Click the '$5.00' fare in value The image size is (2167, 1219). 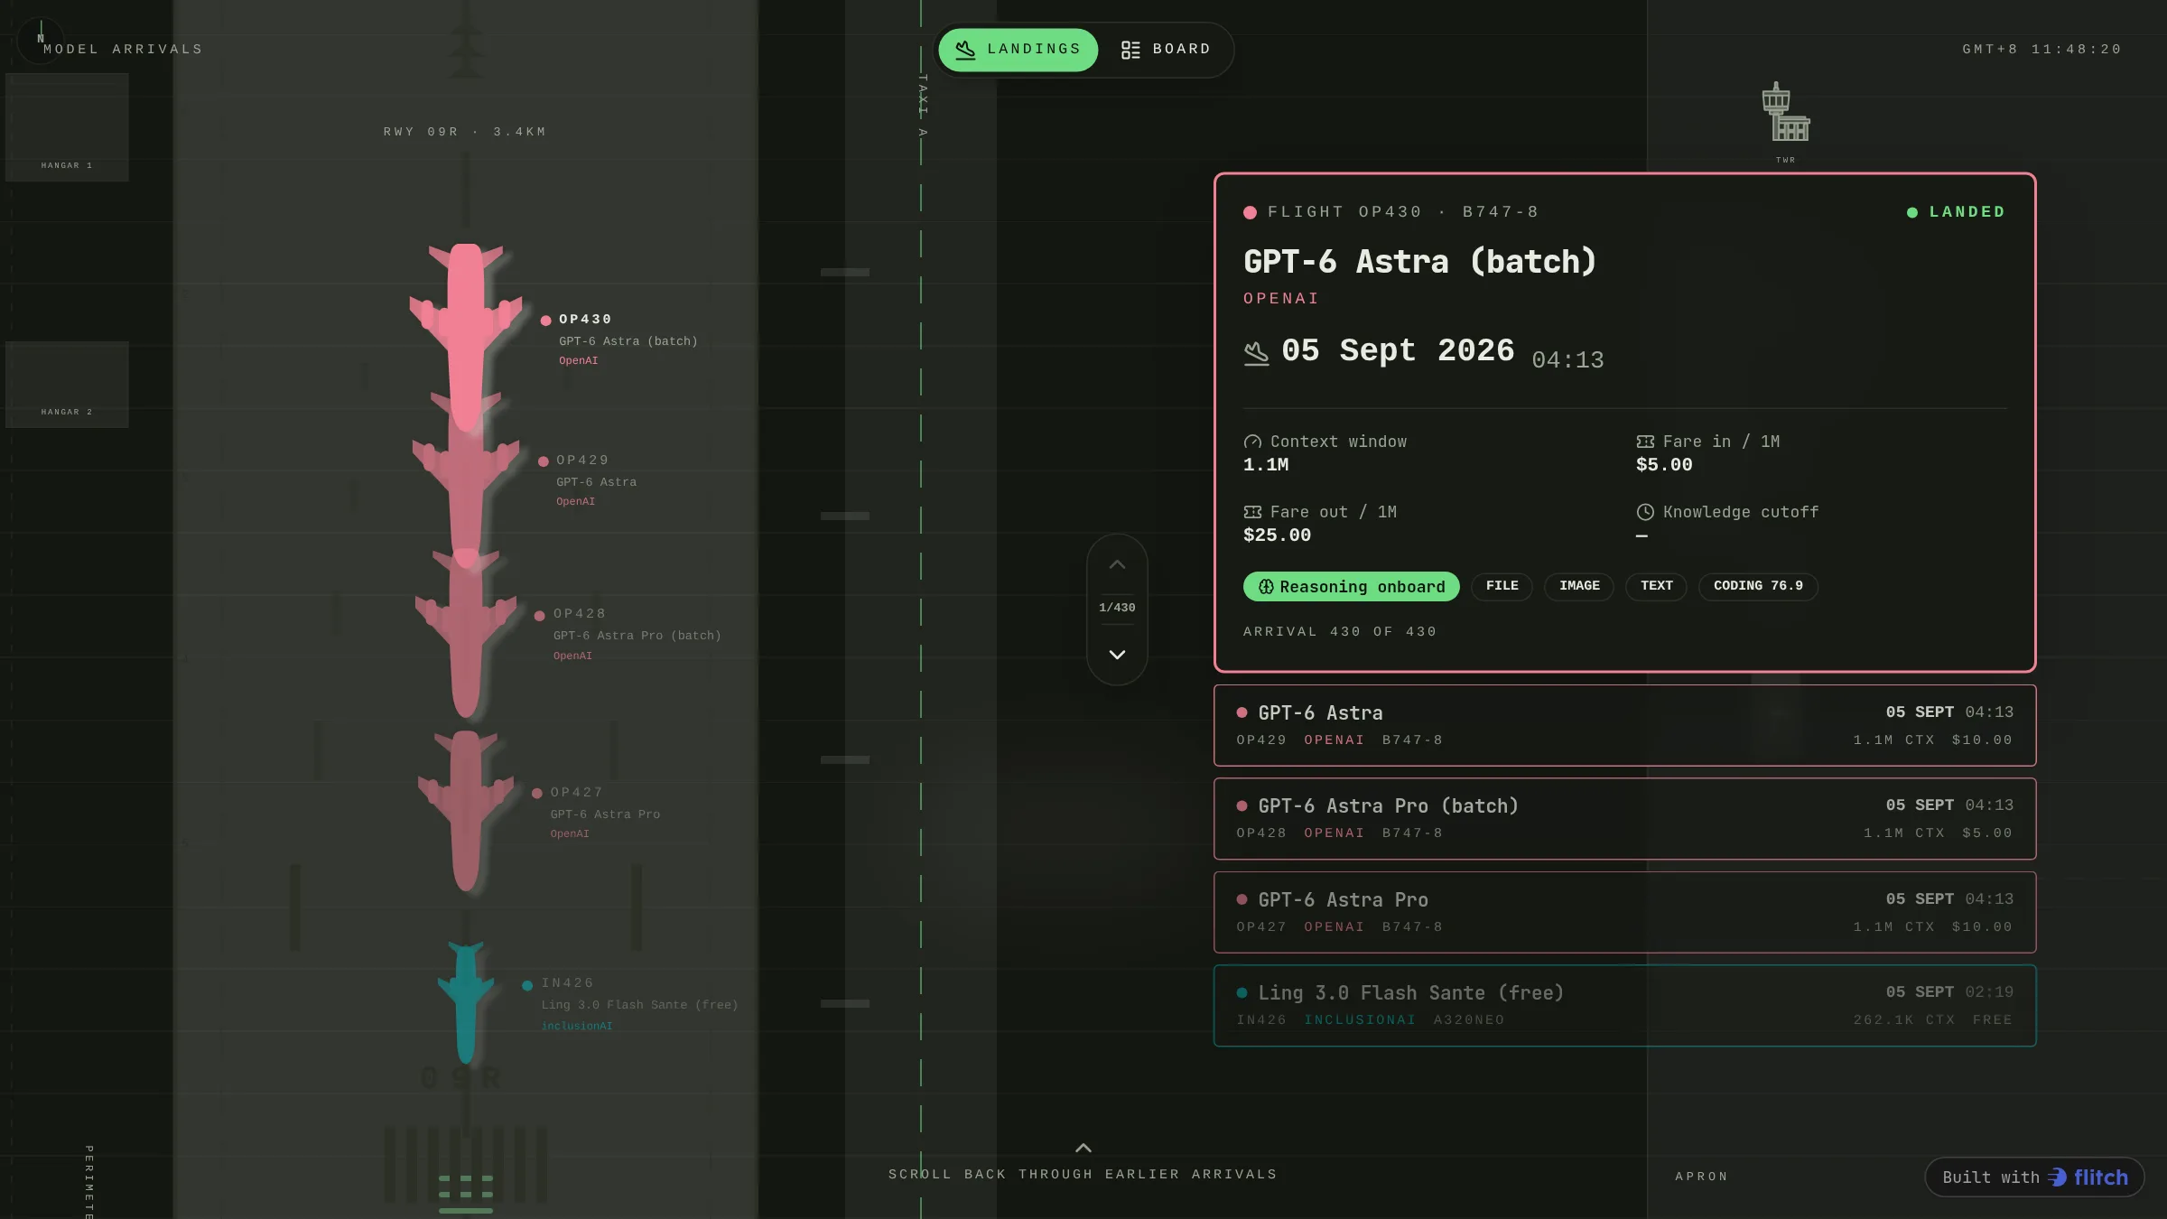[x=1664, y=465]
